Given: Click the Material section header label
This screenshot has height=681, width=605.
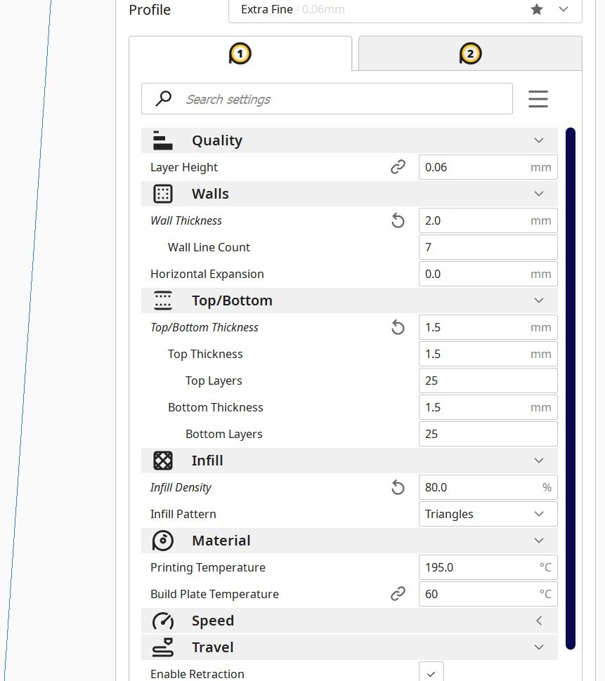Looking at the screenshot, I should (x=221, y=541).
